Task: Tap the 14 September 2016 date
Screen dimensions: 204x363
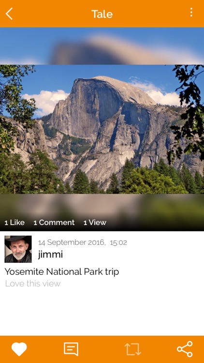Action: pyautogui.click(x=72, y=242)
